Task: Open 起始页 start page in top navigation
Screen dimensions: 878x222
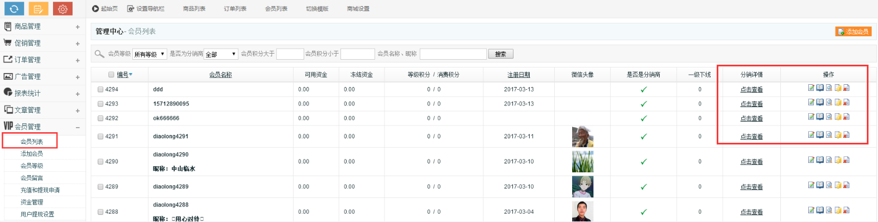Action: [105, 9]
